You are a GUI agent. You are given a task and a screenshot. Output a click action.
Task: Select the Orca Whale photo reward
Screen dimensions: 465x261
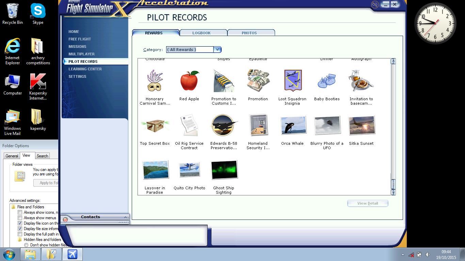point(293,125)
